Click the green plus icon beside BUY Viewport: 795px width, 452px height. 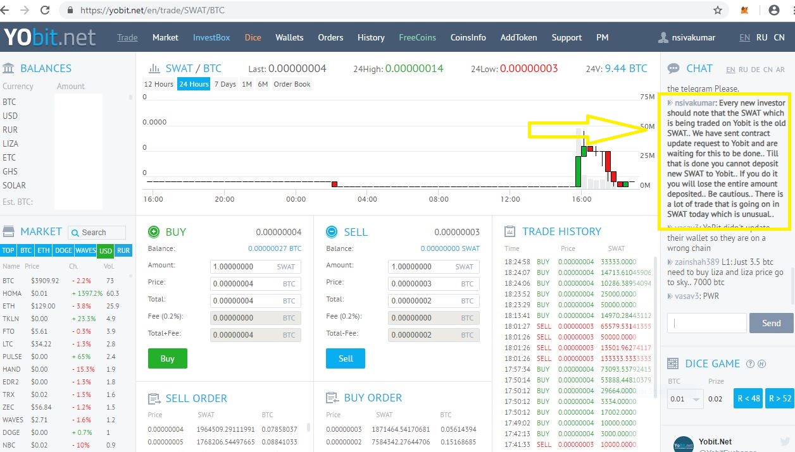(154, 231)
